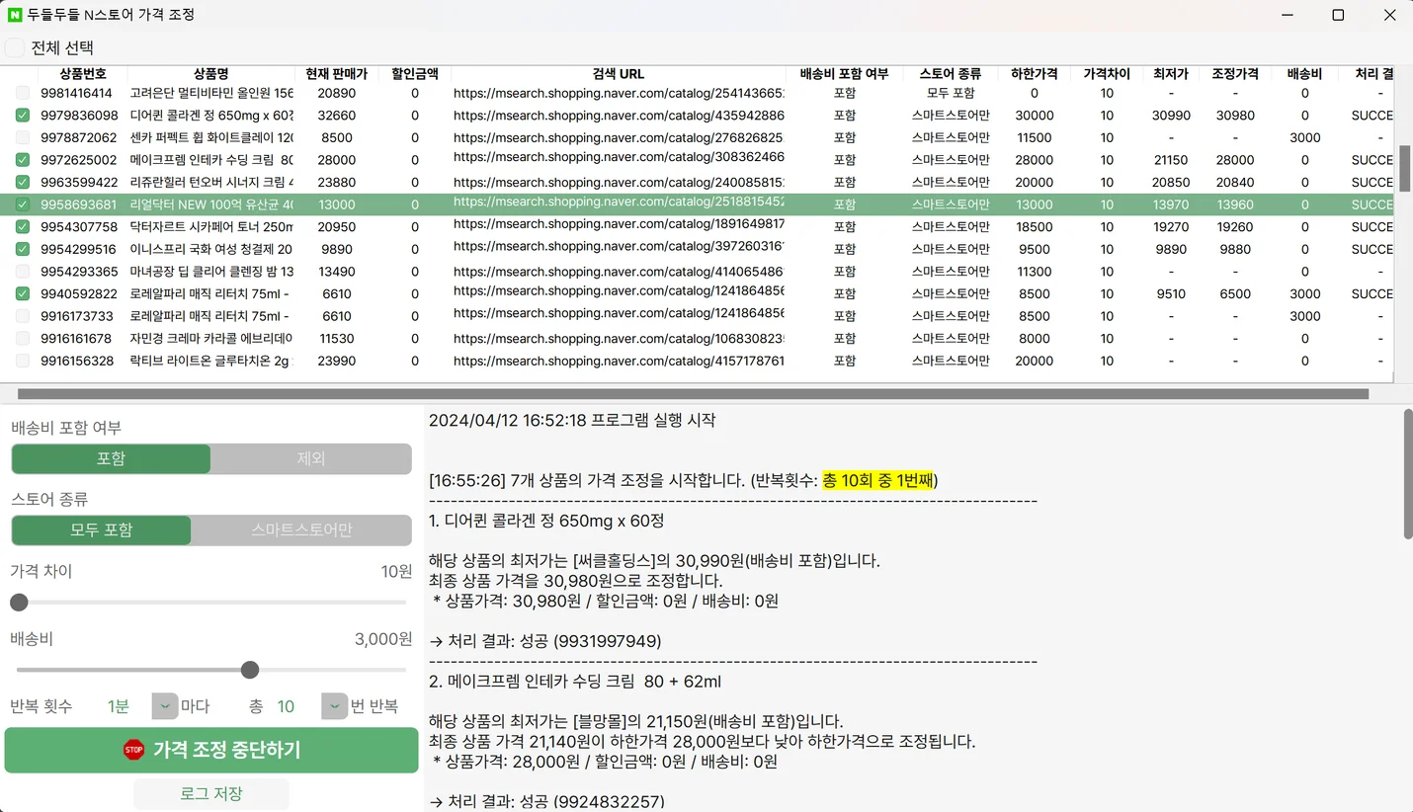Toggle the 전체 선택 checkbox
The image size is (1413, 812).
pos(14,47)
